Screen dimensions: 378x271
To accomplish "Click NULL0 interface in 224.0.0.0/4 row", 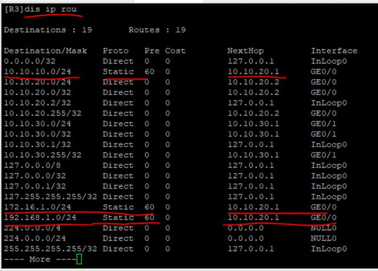I will tap(323, 228).
